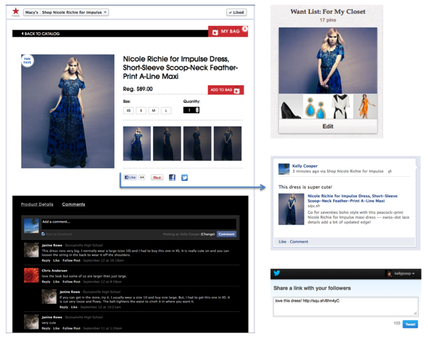Viewport: 428px width, 340px height.
Task: View the third dress thumbnail
Action: coord(197,143)
